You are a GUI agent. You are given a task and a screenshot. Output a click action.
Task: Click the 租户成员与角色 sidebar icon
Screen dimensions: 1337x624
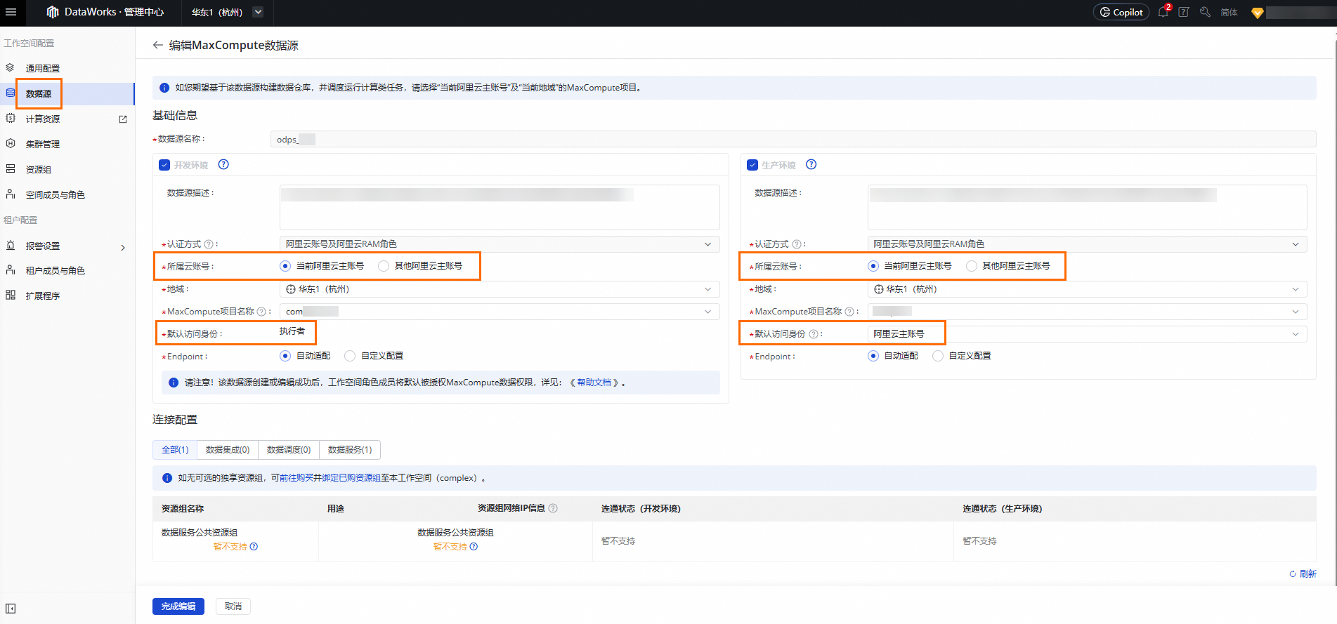pyautogui.click(x=11, y=270)
